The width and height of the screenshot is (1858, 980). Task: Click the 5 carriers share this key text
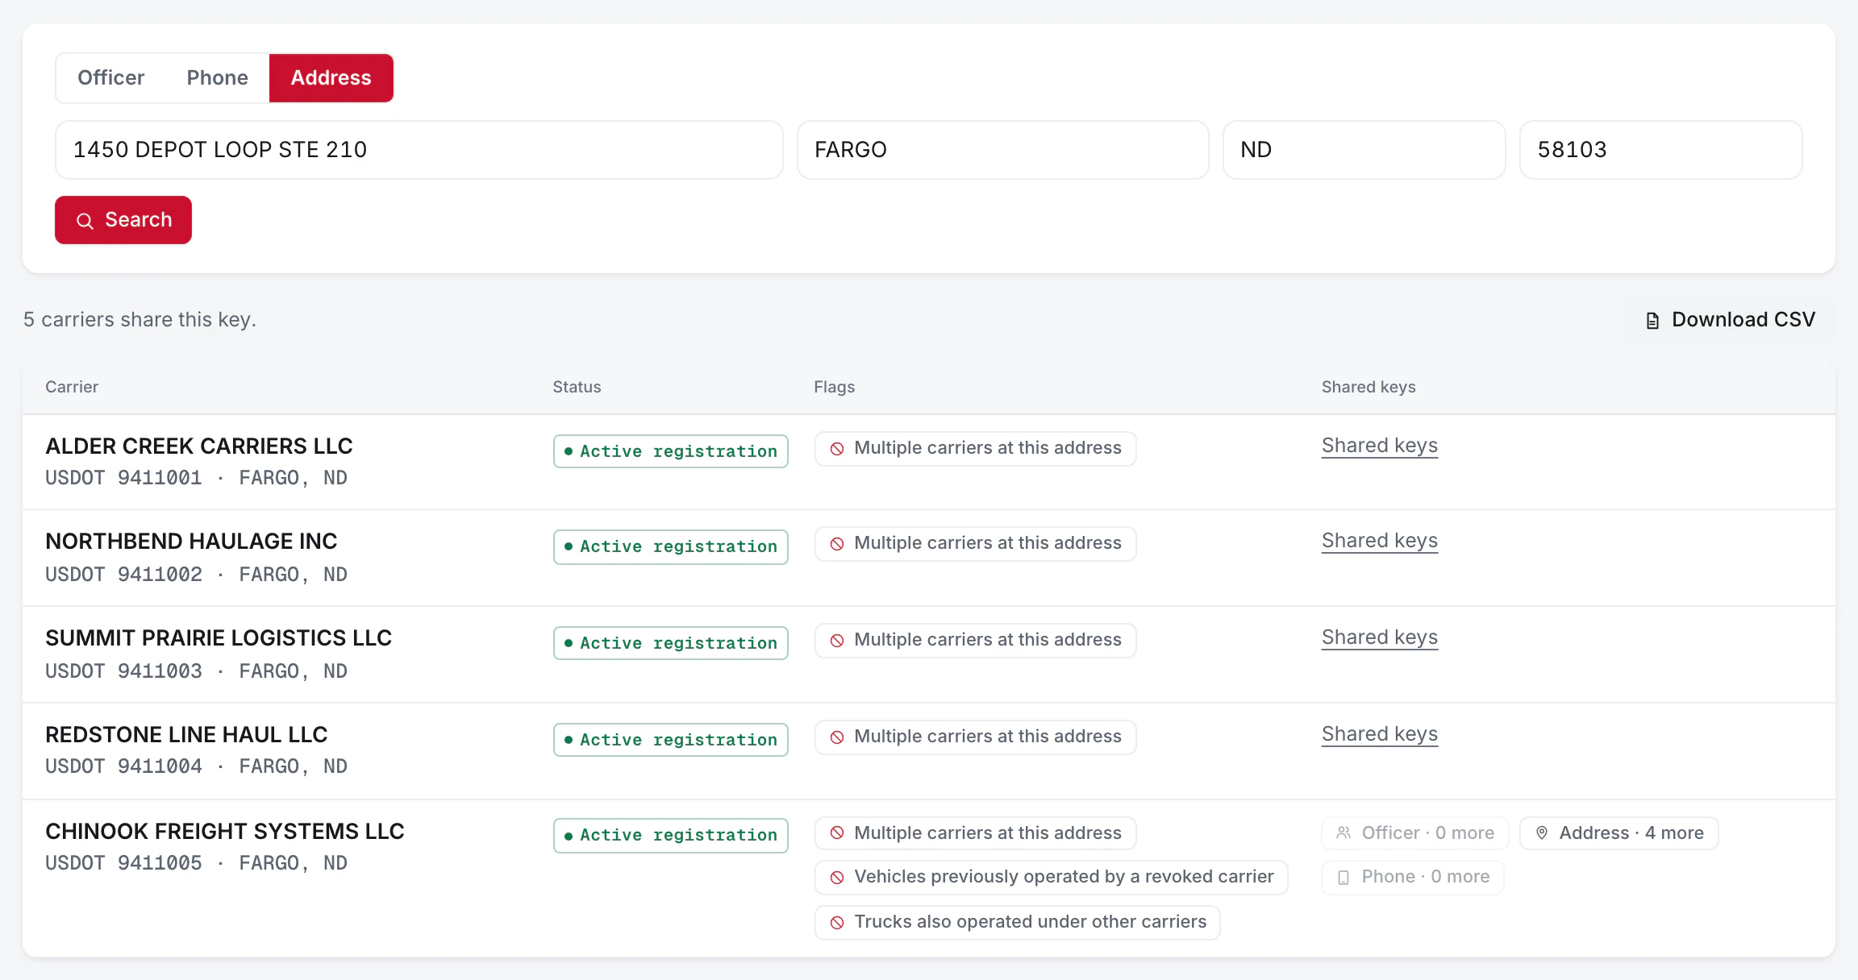point(140,320)
